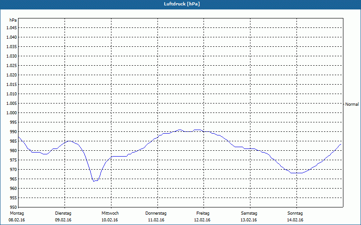
Task: Select the 'Sonntag' day label
Action: 295,213
